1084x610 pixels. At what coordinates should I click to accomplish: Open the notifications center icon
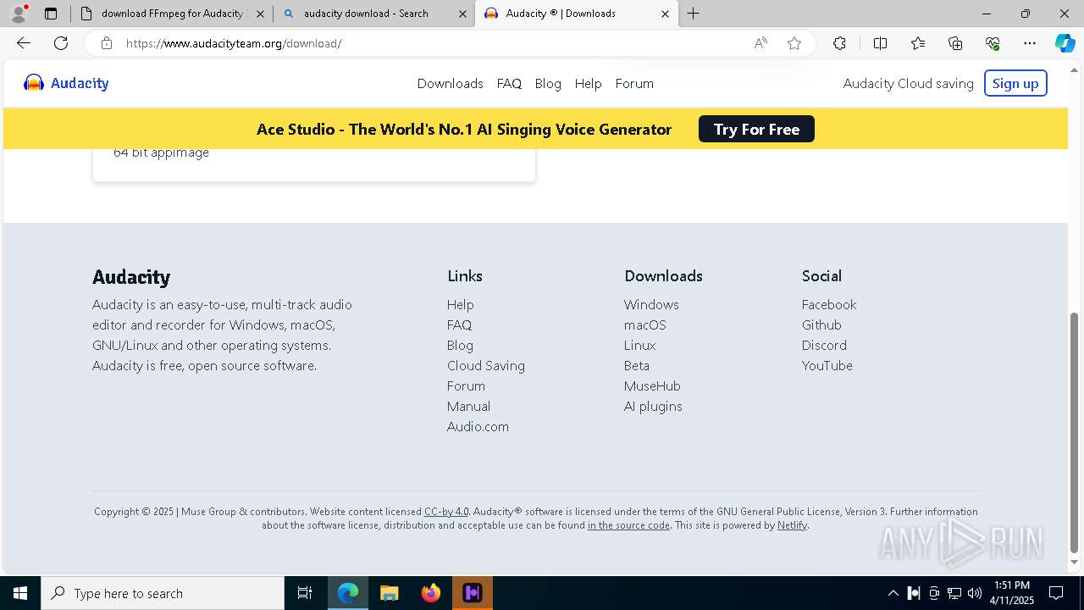1056,593
